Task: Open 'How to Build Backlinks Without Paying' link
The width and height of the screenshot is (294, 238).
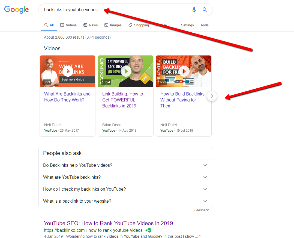Action: click(x=182, y=100)
